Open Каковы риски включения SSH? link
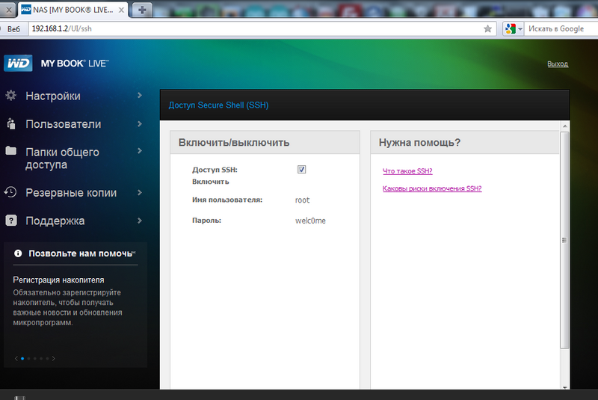Viewport: 598px width, 400px height. point(432,188)
